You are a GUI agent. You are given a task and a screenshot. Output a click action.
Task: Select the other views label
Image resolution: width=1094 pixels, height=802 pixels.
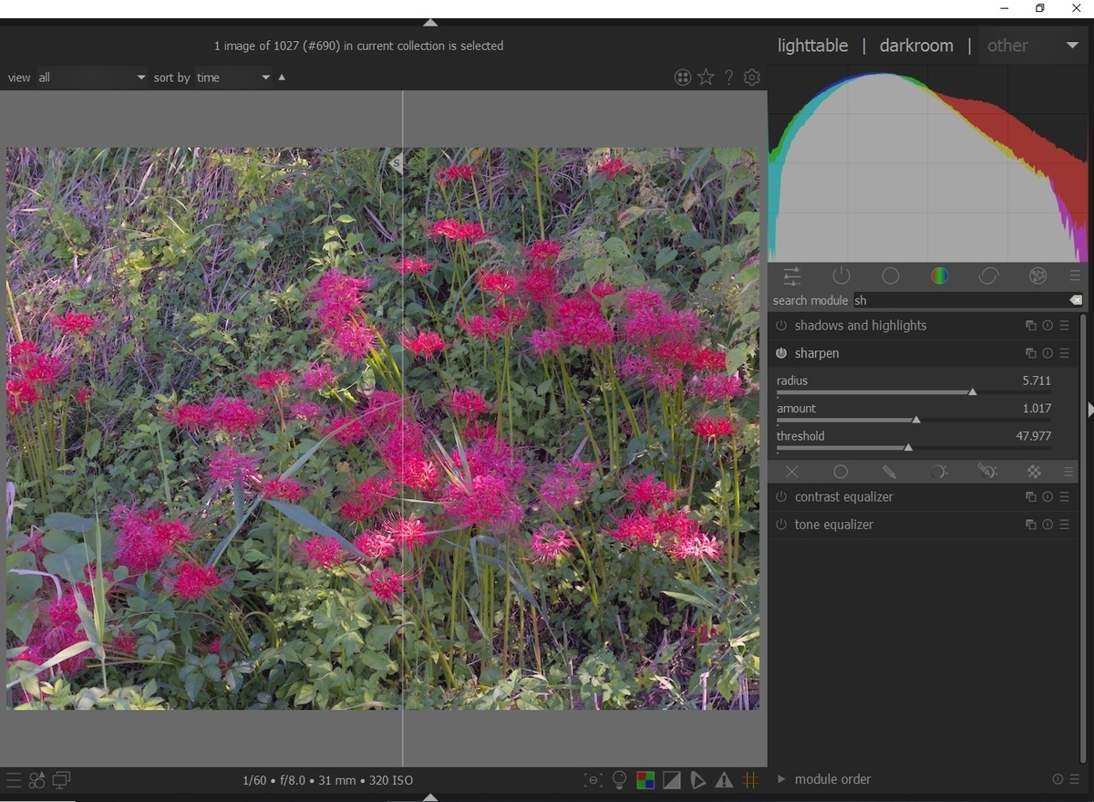(x=1007, y=46)
